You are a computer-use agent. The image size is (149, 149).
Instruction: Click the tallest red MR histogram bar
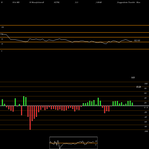30,118
